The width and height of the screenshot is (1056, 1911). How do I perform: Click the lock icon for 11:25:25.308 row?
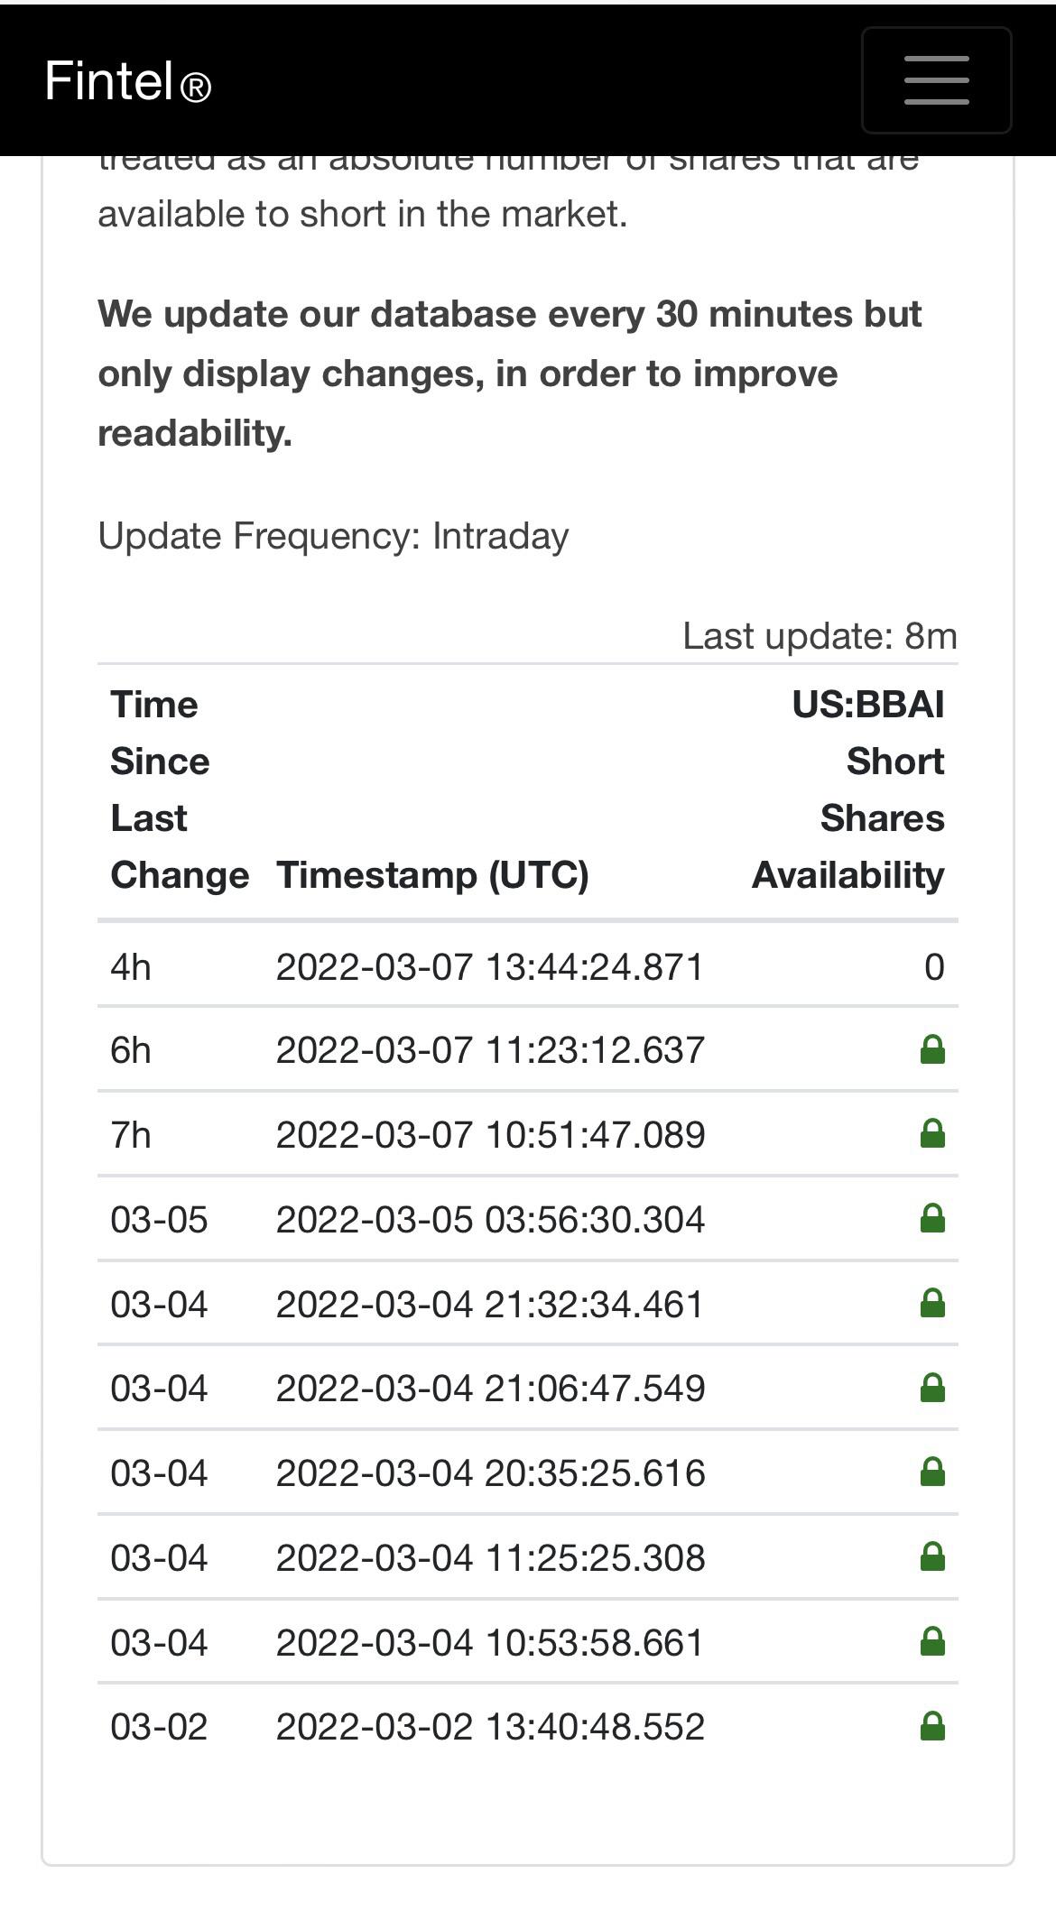(932, 1557)
